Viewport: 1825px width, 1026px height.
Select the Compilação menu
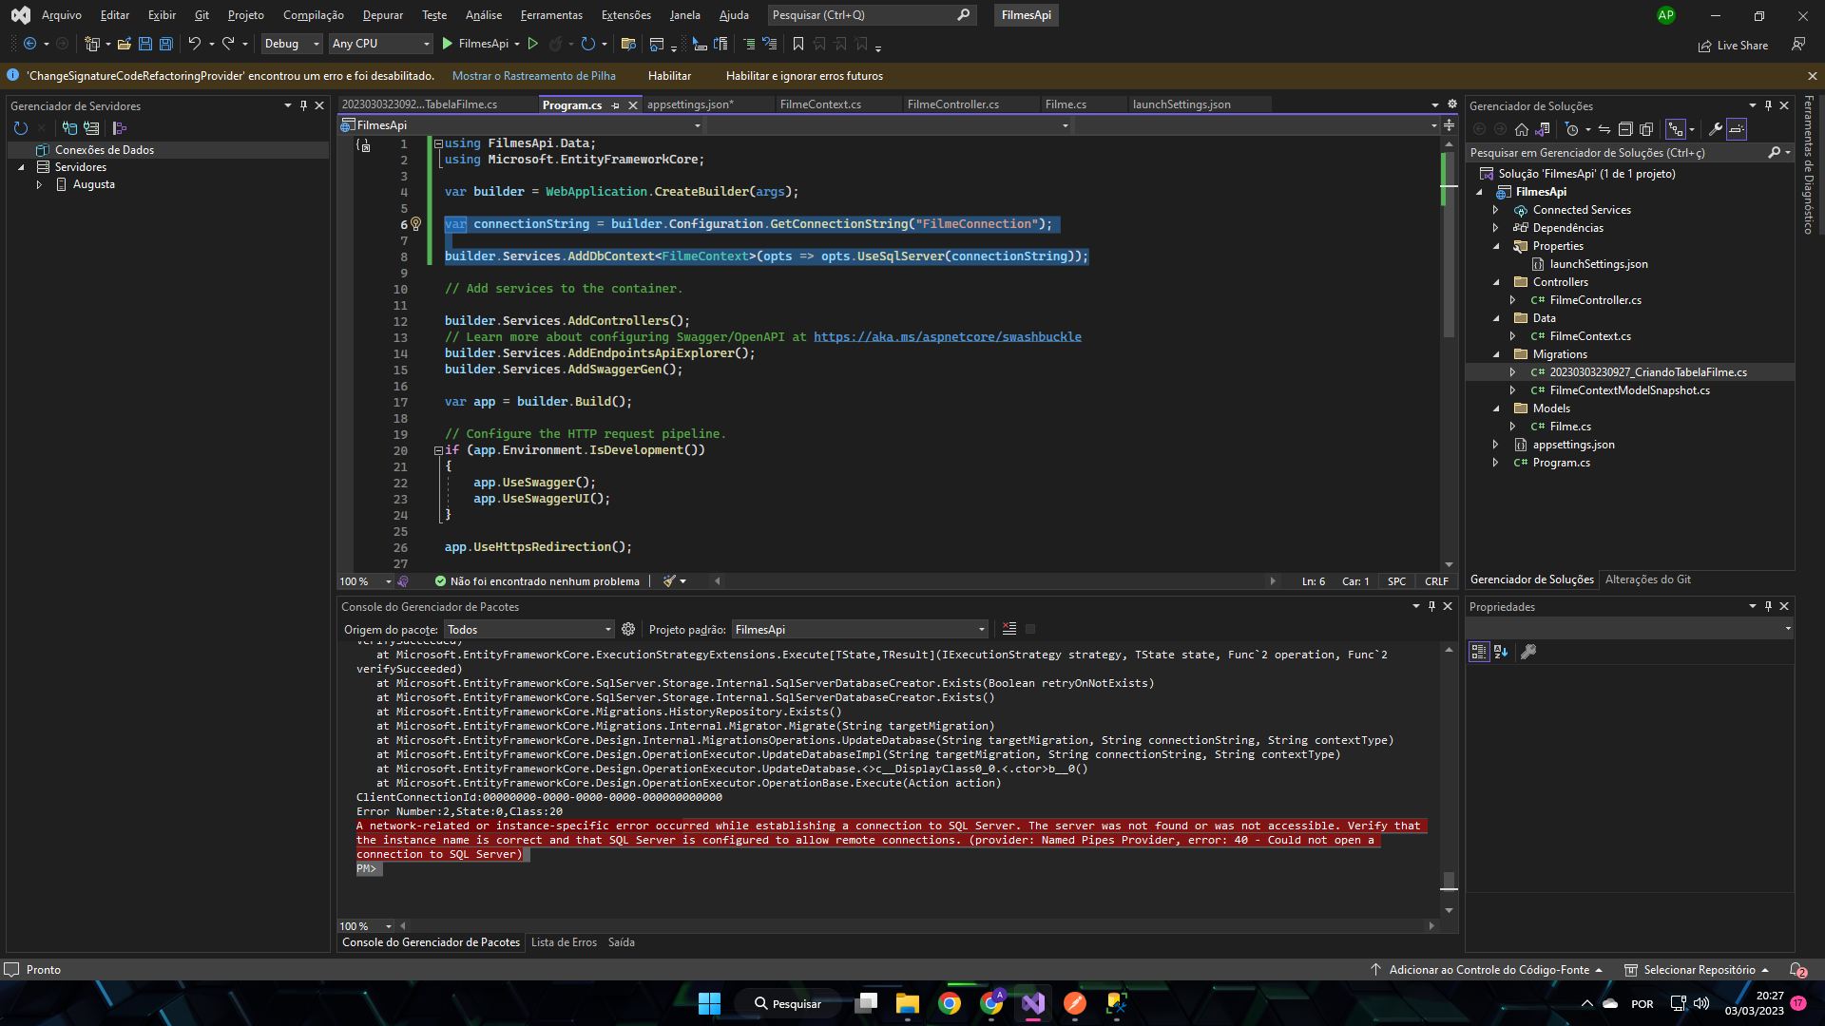pyautogui.click(x=314, y=14)
